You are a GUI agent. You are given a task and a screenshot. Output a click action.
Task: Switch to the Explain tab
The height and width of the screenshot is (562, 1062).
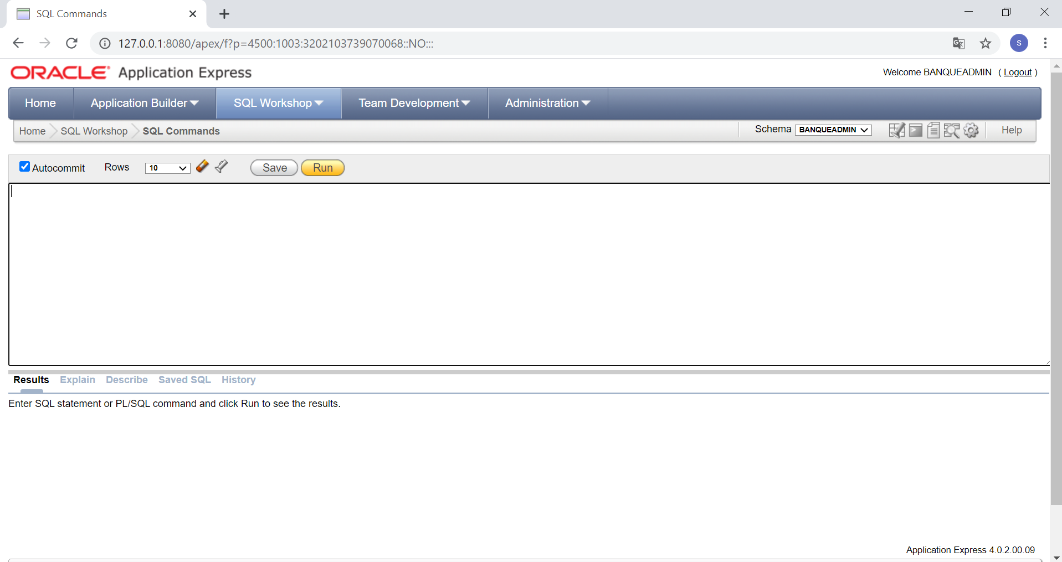click(x=78, y=380)
